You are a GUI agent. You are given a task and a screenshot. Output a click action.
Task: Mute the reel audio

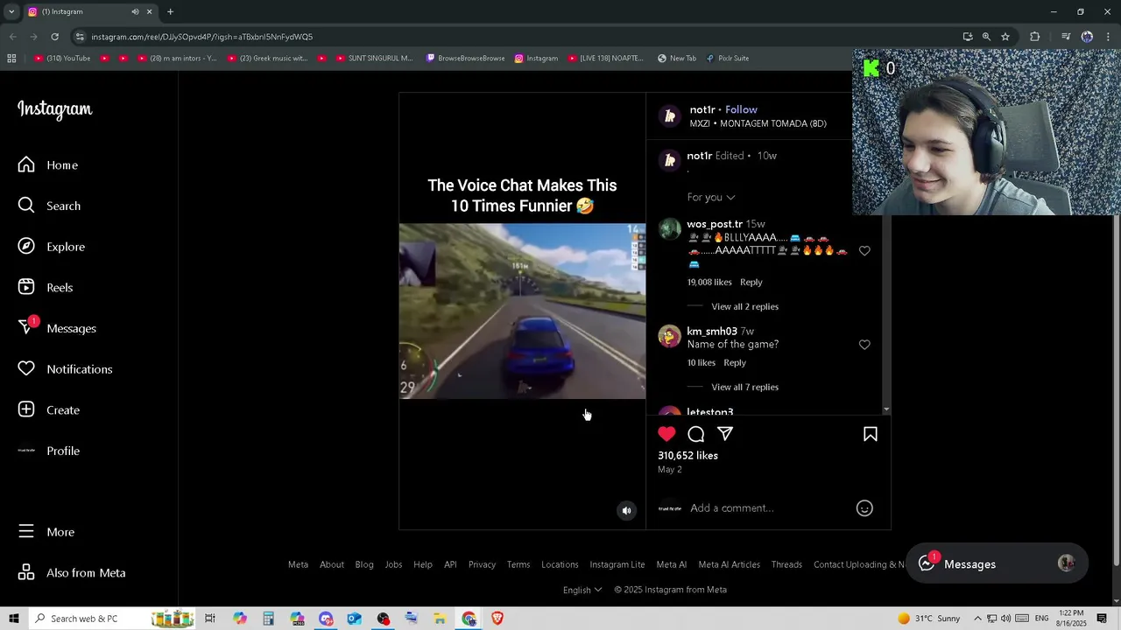pos(626,511)
